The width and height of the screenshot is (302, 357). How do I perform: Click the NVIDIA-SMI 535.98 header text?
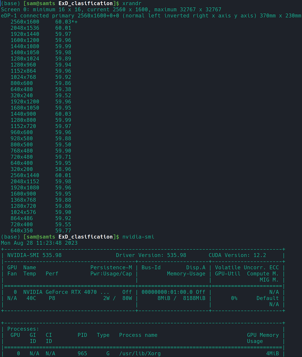pos(30,255)
